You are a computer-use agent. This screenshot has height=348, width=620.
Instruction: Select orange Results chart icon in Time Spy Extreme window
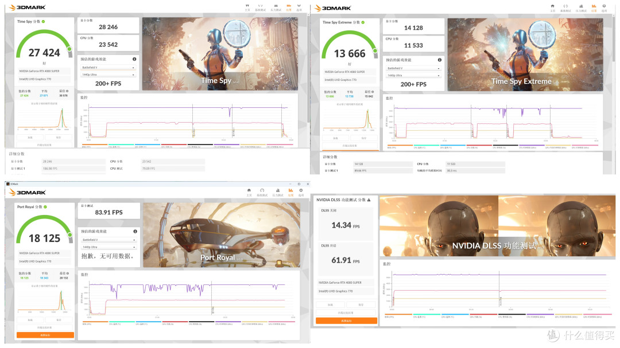594,6
